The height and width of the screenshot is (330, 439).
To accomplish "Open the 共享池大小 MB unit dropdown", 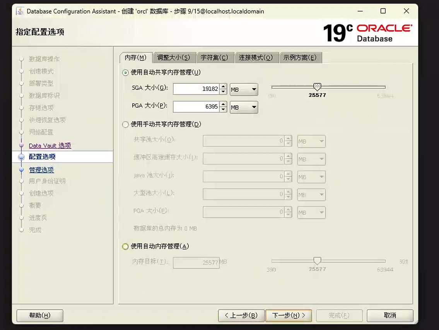I will [x=311, y=141].
